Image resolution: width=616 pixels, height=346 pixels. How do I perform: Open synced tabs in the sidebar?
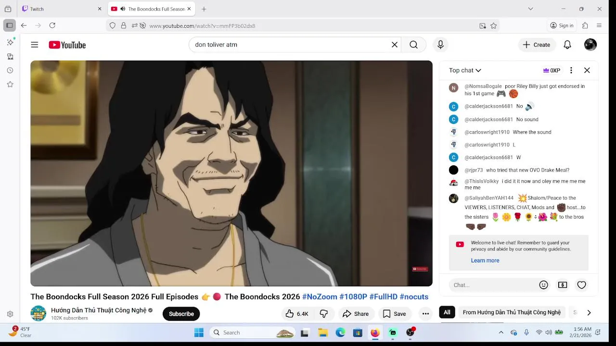(x=10, y=57)
